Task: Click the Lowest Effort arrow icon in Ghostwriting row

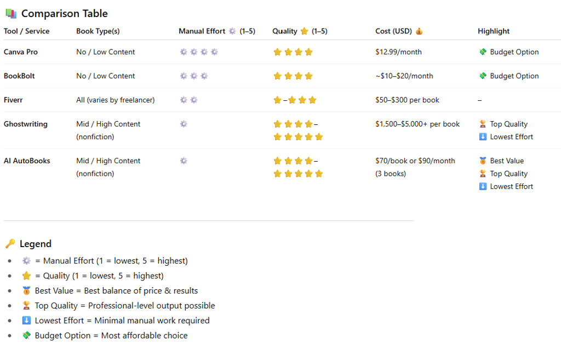Action: [483, 137]
